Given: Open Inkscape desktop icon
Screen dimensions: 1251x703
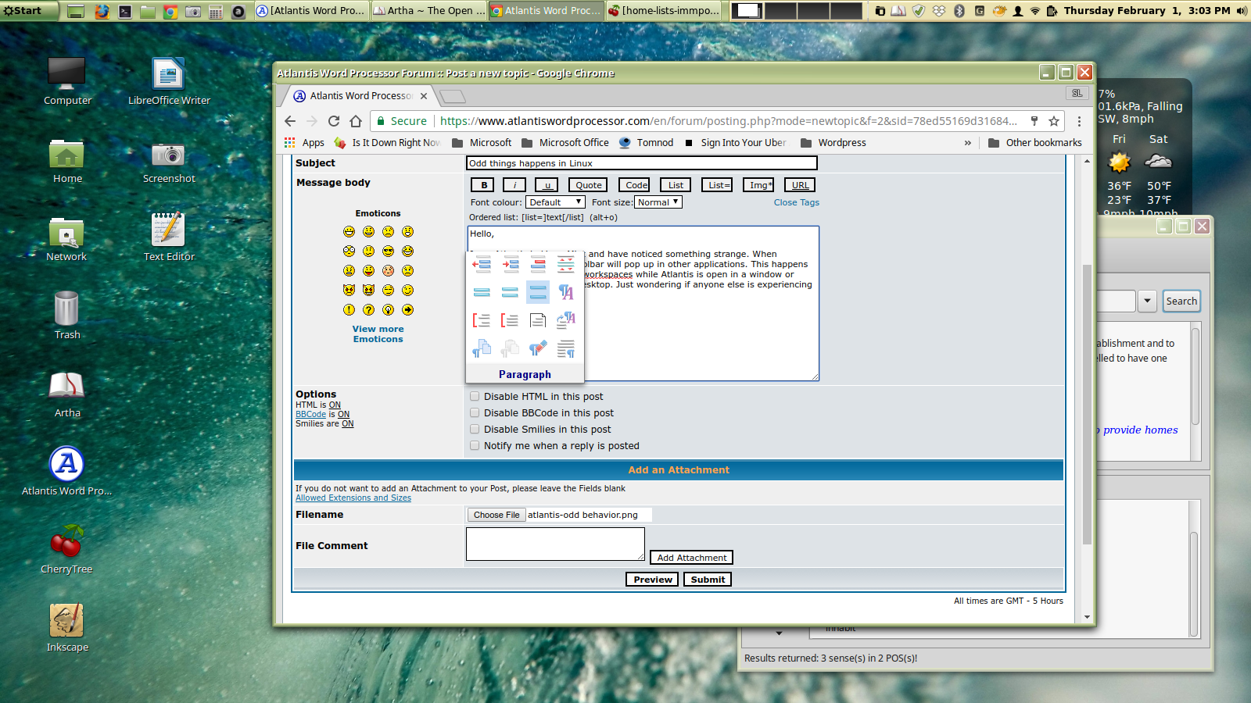Looking at the screenshot, I should coord(67,627).
